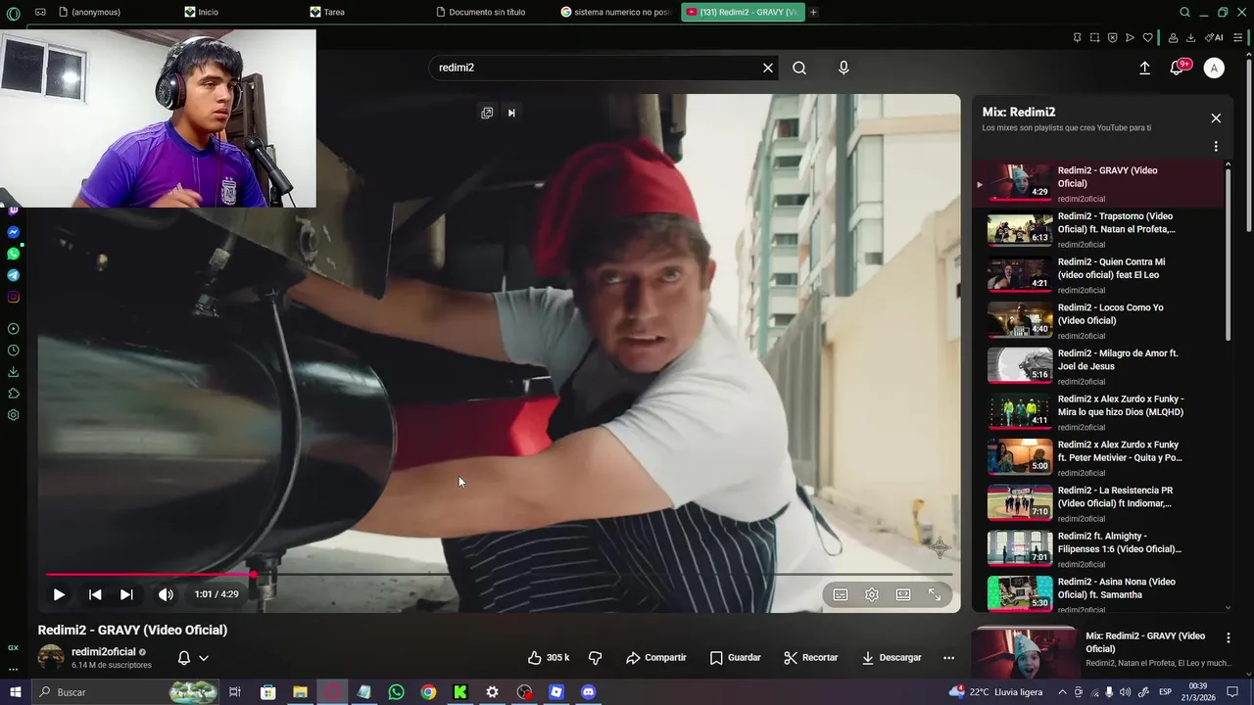The image size is (1254, 705).
Task: Clear the redimi2 search text
Action: point(768,68)
